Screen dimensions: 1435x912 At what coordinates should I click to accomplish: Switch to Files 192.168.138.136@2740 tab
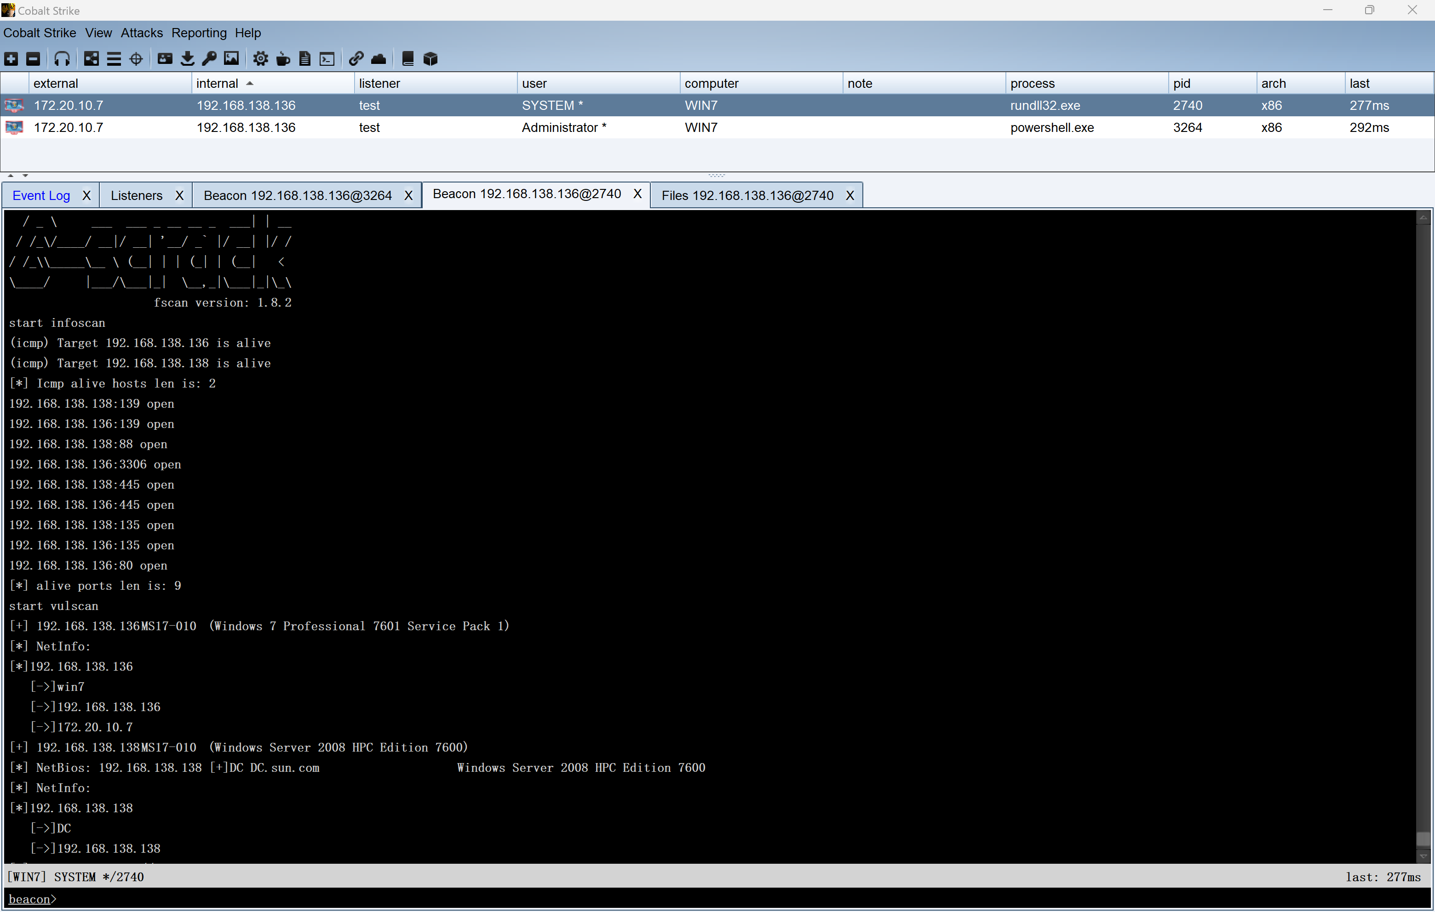pyautogui.click(x=746, y=195)
